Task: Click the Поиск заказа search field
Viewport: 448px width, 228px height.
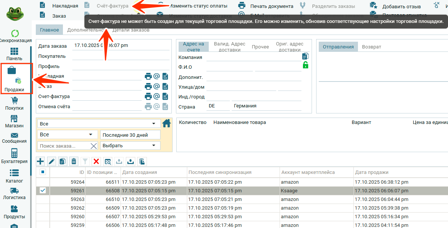Action: click(x=63, y=146)
